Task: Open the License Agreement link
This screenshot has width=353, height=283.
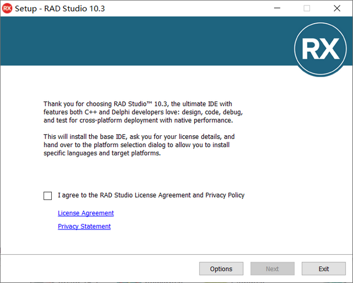Action: [86, 213]
